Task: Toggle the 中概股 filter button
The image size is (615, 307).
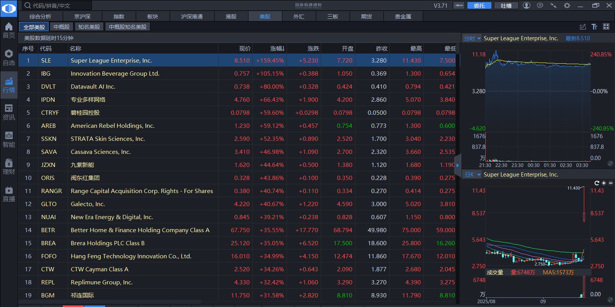Action: [x=62, y=27]
